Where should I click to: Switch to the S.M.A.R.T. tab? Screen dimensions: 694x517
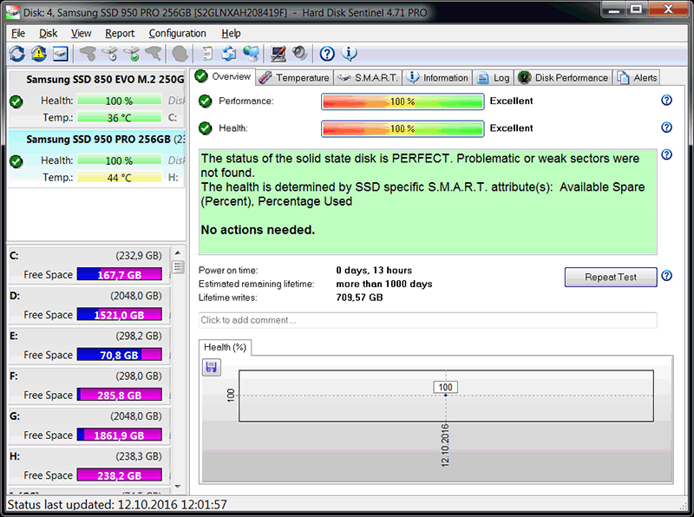pyautogui.click(x=367, y=77)
